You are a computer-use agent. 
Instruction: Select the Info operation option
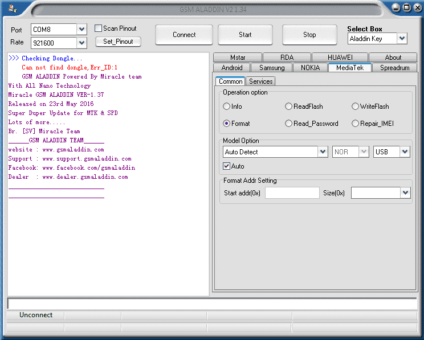[x=226, y=106]
